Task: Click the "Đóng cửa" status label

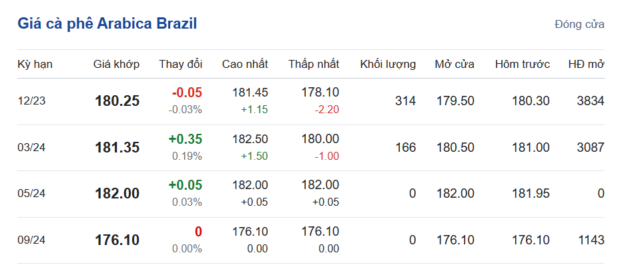Action: click(579, 25)
